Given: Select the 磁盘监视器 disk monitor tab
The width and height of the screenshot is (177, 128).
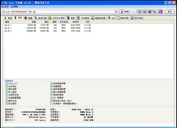Looking at the screenshot, I should pyautogui.click(x=98, y=18).
